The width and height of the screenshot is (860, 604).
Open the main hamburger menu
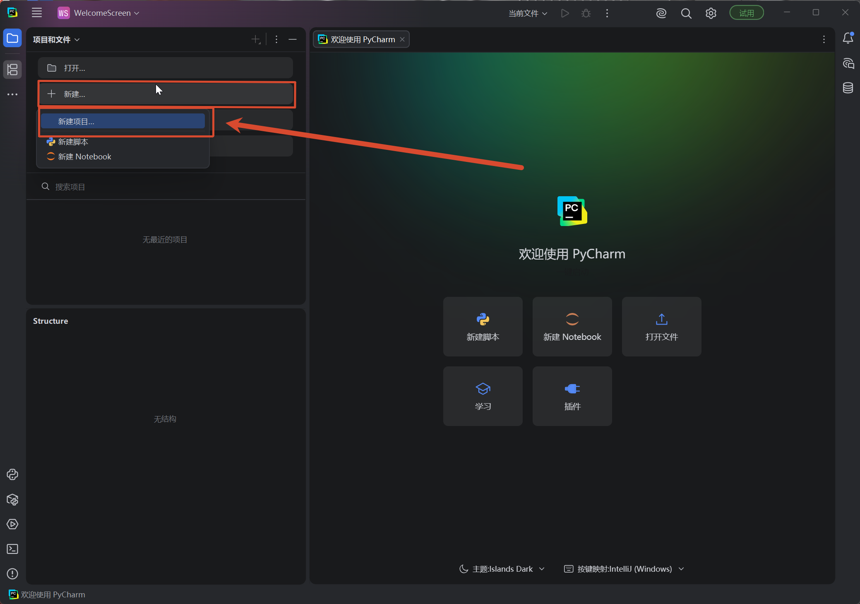[37, 13]
